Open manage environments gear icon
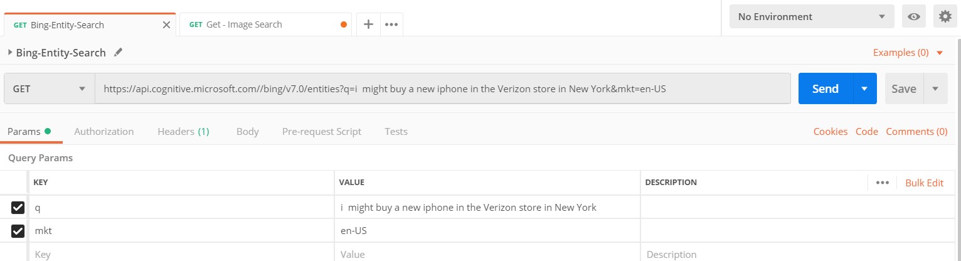Screen dimensions: 961x261 pos(945,16)
